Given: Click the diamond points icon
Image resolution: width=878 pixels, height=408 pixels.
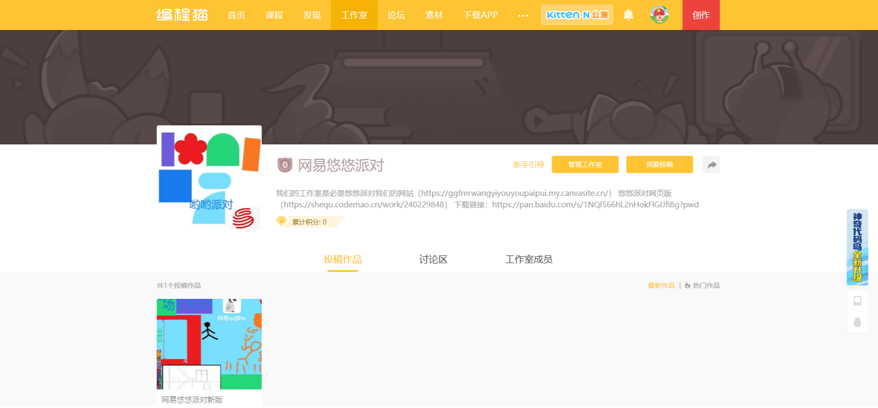Looking at the screenshot, I should [281, 221].
